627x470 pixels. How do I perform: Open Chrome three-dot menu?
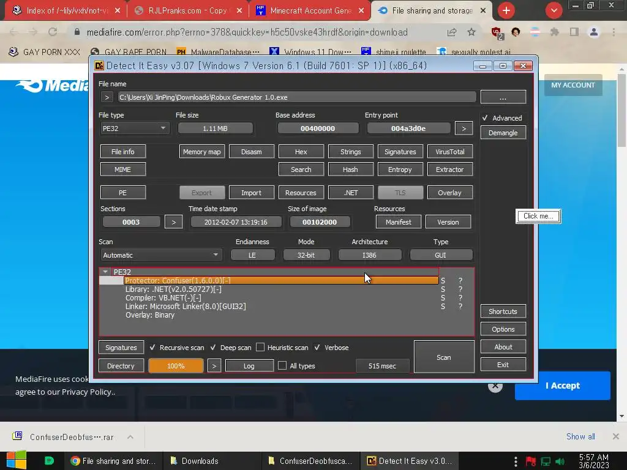coord(614,32)
